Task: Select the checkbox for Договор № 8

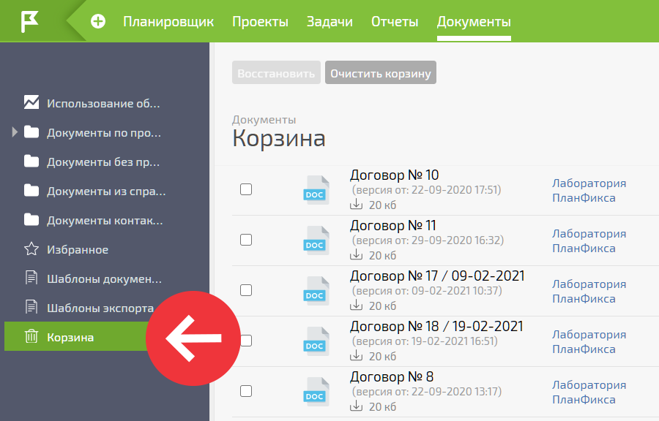Action: click(x=246, y=391)
